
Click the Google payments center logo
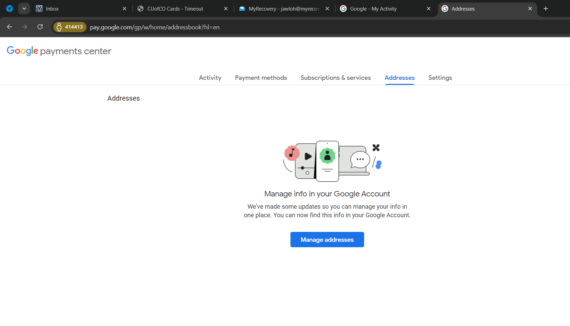click(59, 51)
